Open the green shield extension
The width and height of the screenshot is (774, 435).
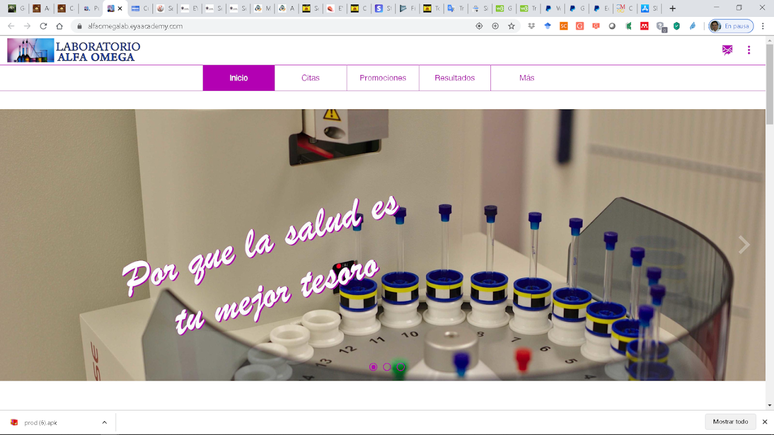pos(677,26)
